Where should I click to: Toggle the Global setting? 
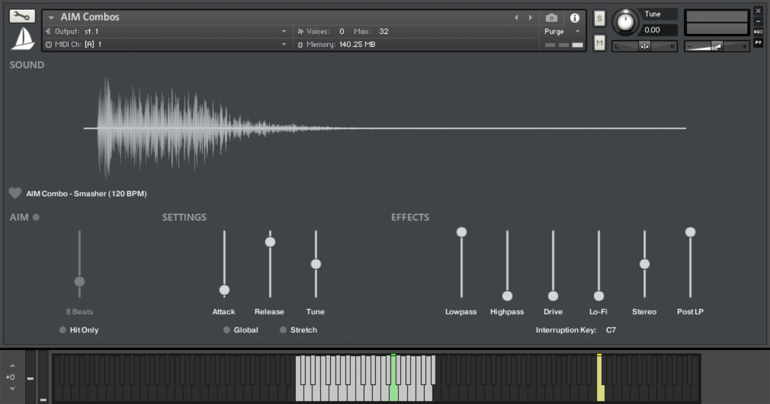[227, 330]
